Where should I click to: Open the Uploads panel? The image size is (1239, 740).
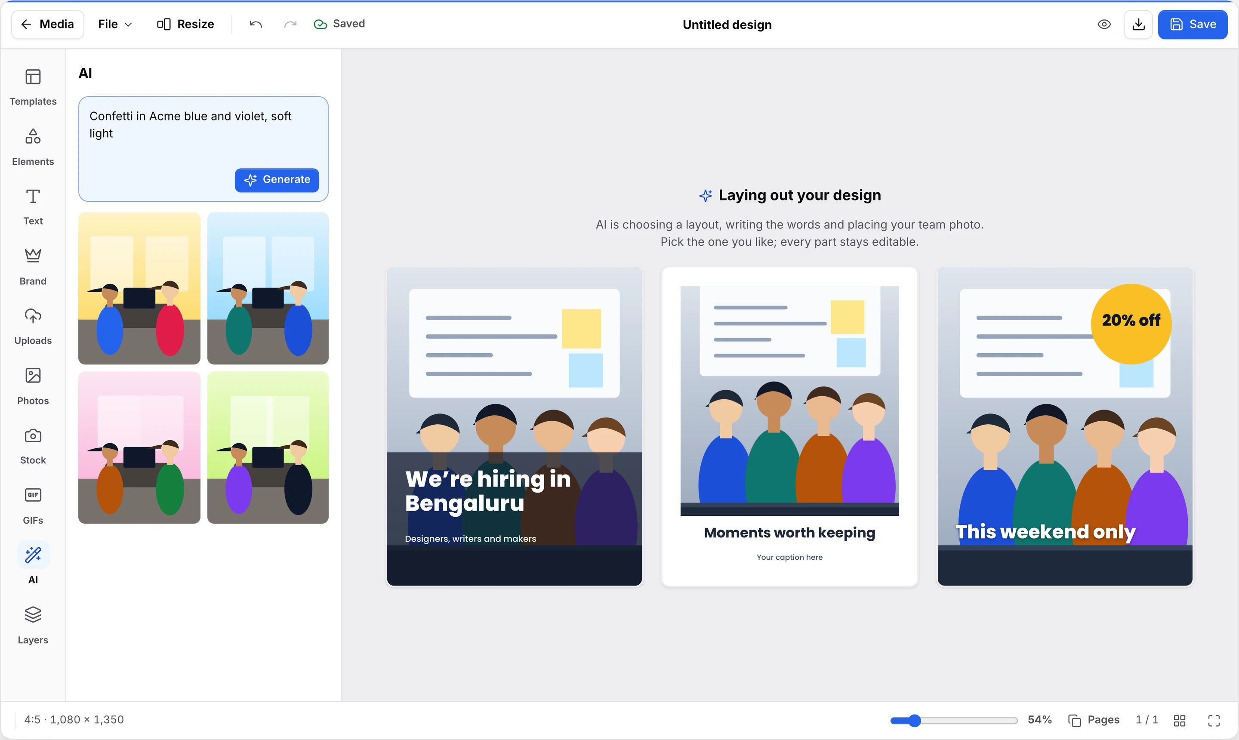(x=33, y=326)
